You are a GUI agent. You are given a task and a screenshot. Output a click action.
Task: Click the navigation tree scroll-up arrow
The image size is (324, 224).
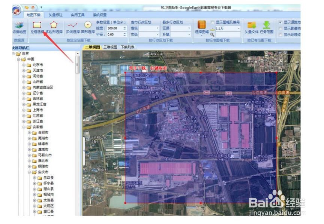pyautogui.click(x=78, y=53)
